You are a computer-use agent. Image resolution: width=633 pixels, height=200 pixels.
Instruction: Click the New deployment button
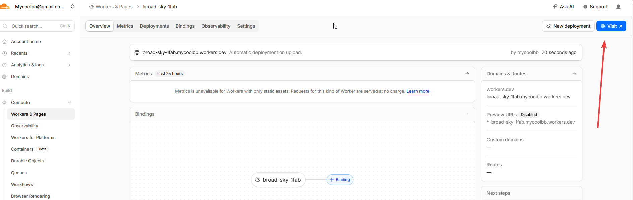568,26
